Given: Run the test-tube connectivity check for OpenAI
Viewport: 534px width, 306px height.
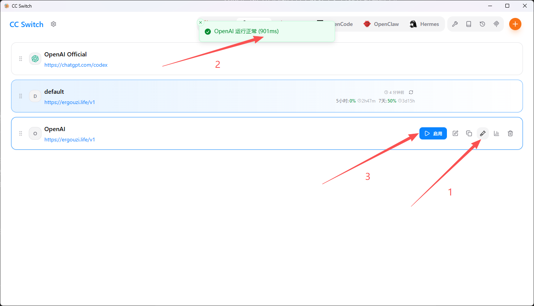Looking at the screenshot, I should coord(483,133).
